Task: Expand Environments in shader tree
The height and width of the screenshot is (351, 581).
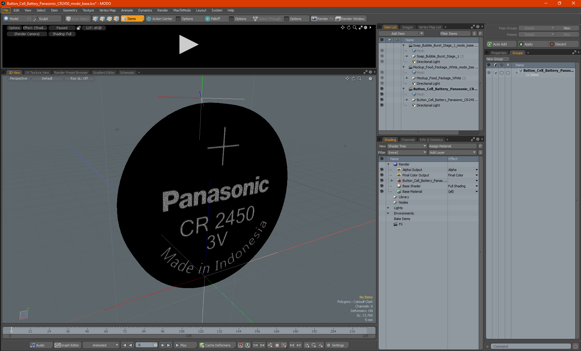Action: (388, 213)
